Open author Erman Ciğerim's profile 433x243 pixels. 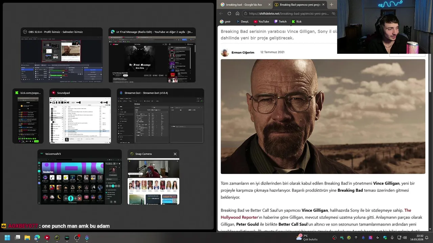pos(243,52)
